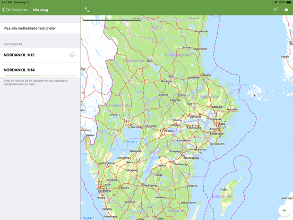
Task: Tap the fullscreen expand map icon
Action: tap(87, 10)
